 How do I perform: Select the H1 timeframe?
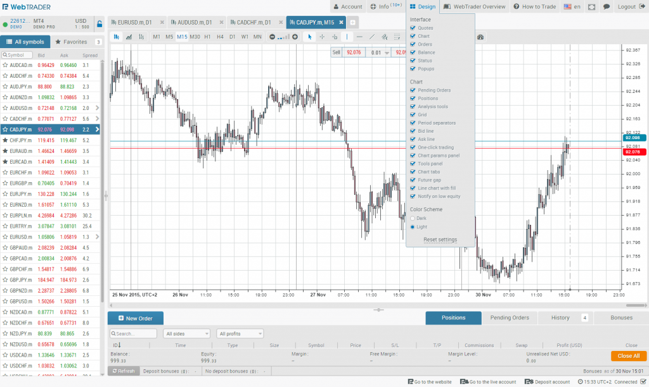point(207,37)
